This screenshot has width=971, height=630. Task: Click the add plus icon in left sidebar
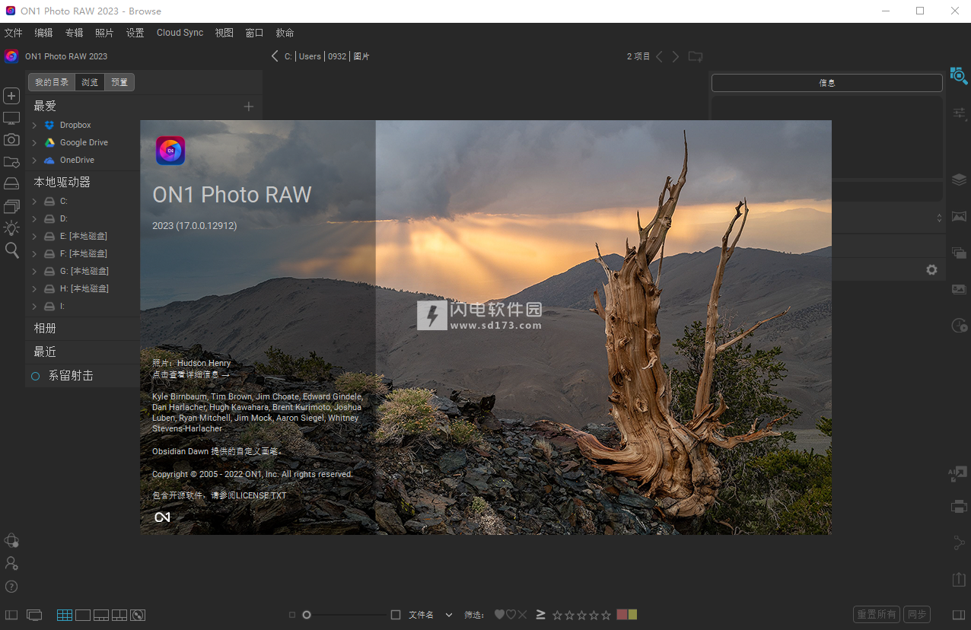(11, 96)
